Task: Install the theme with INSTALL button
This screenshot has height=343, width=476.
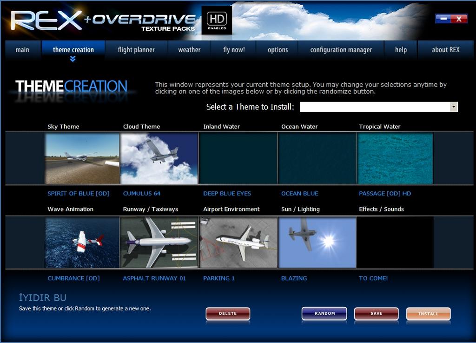Action: [428, 314]
